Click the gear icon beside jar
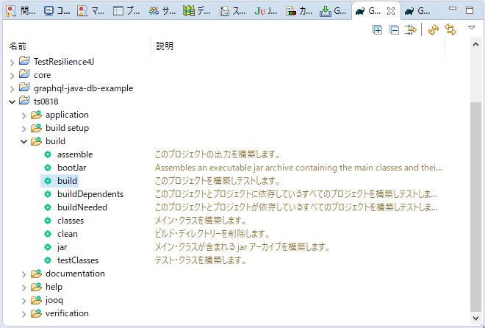The width and height of the screenshot is (485, 328). point(48,247)
